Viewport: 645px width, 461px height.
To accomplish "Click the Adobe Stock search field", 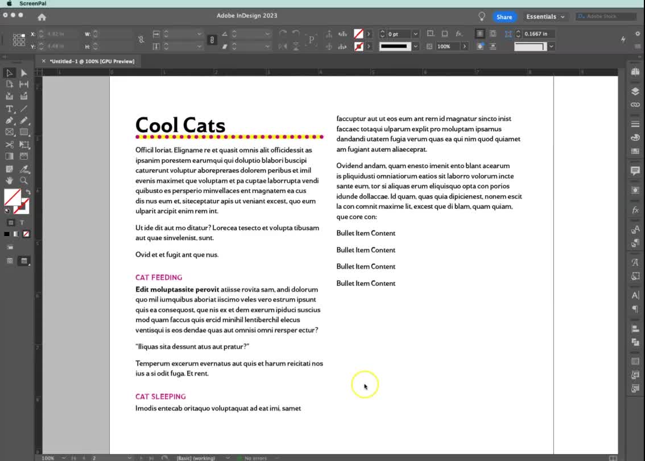I will (606, 16).
